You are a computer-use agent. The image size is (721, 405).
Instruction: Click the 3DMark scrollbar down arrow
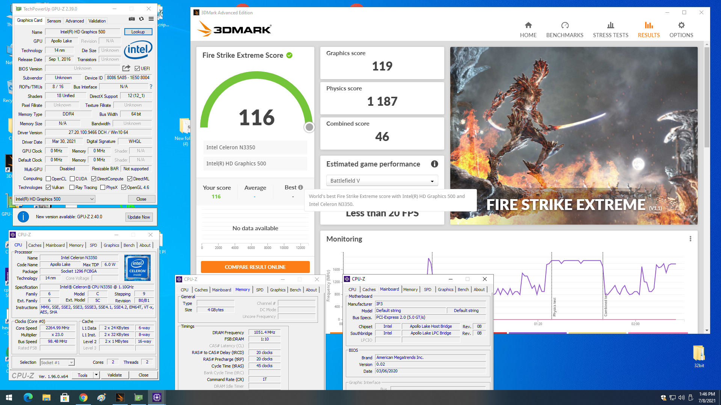[707, 330]
